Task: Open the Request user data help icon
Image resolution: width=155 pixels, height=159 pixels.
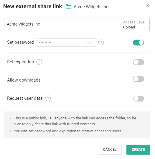Action: [x=48, y=98]
